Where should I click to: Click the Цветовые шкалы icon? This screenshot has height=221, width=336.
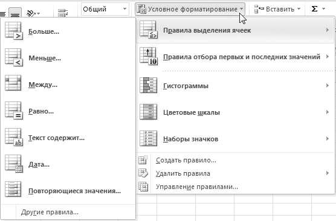click(x=148, y=112)
